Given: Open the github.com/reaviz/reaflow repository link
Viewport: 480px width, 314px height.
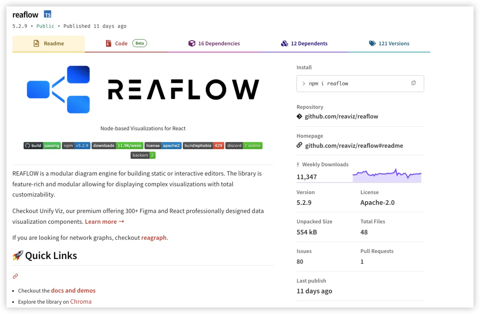Looking at the screenshot, I should click(x=341, y=116).
